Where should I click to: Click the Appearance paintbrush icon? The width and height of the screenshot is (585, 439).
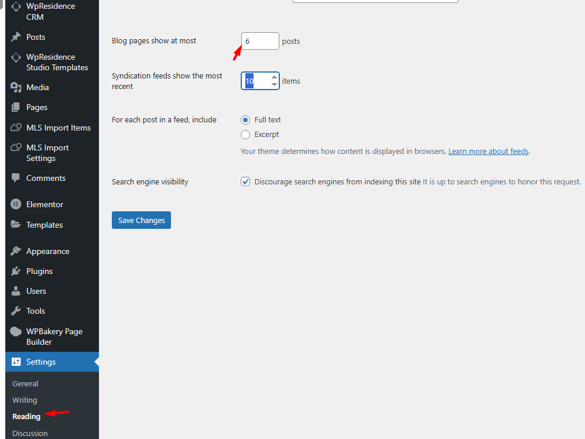[16, 251]
